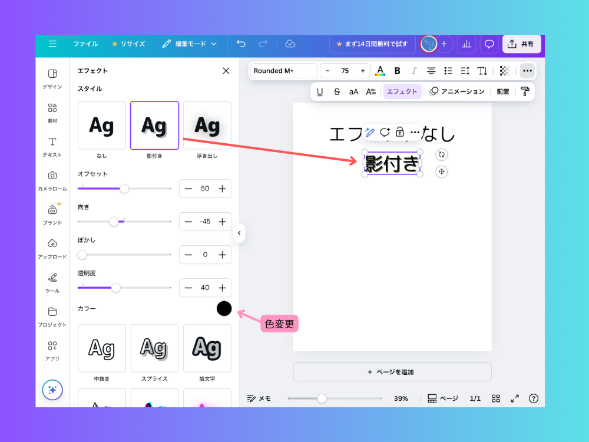Image resolution: width=589 pixels, height=442 pixels.
Task: Collapse the side panel with chevron
Action: coord(239,233)
